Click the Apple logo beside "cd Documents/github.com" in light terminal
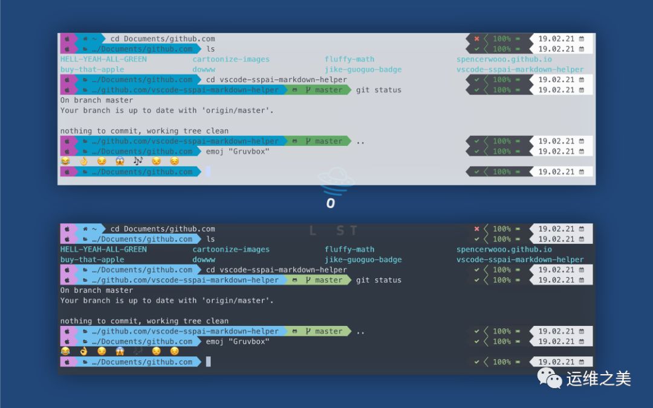The image size is (653, 408). point(67,39)
